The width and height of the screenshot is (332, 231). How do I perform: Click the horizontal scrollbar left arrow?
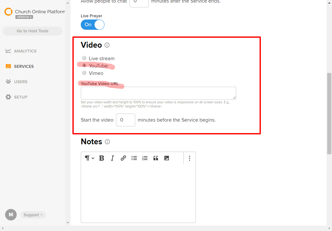tap(3, 228)
